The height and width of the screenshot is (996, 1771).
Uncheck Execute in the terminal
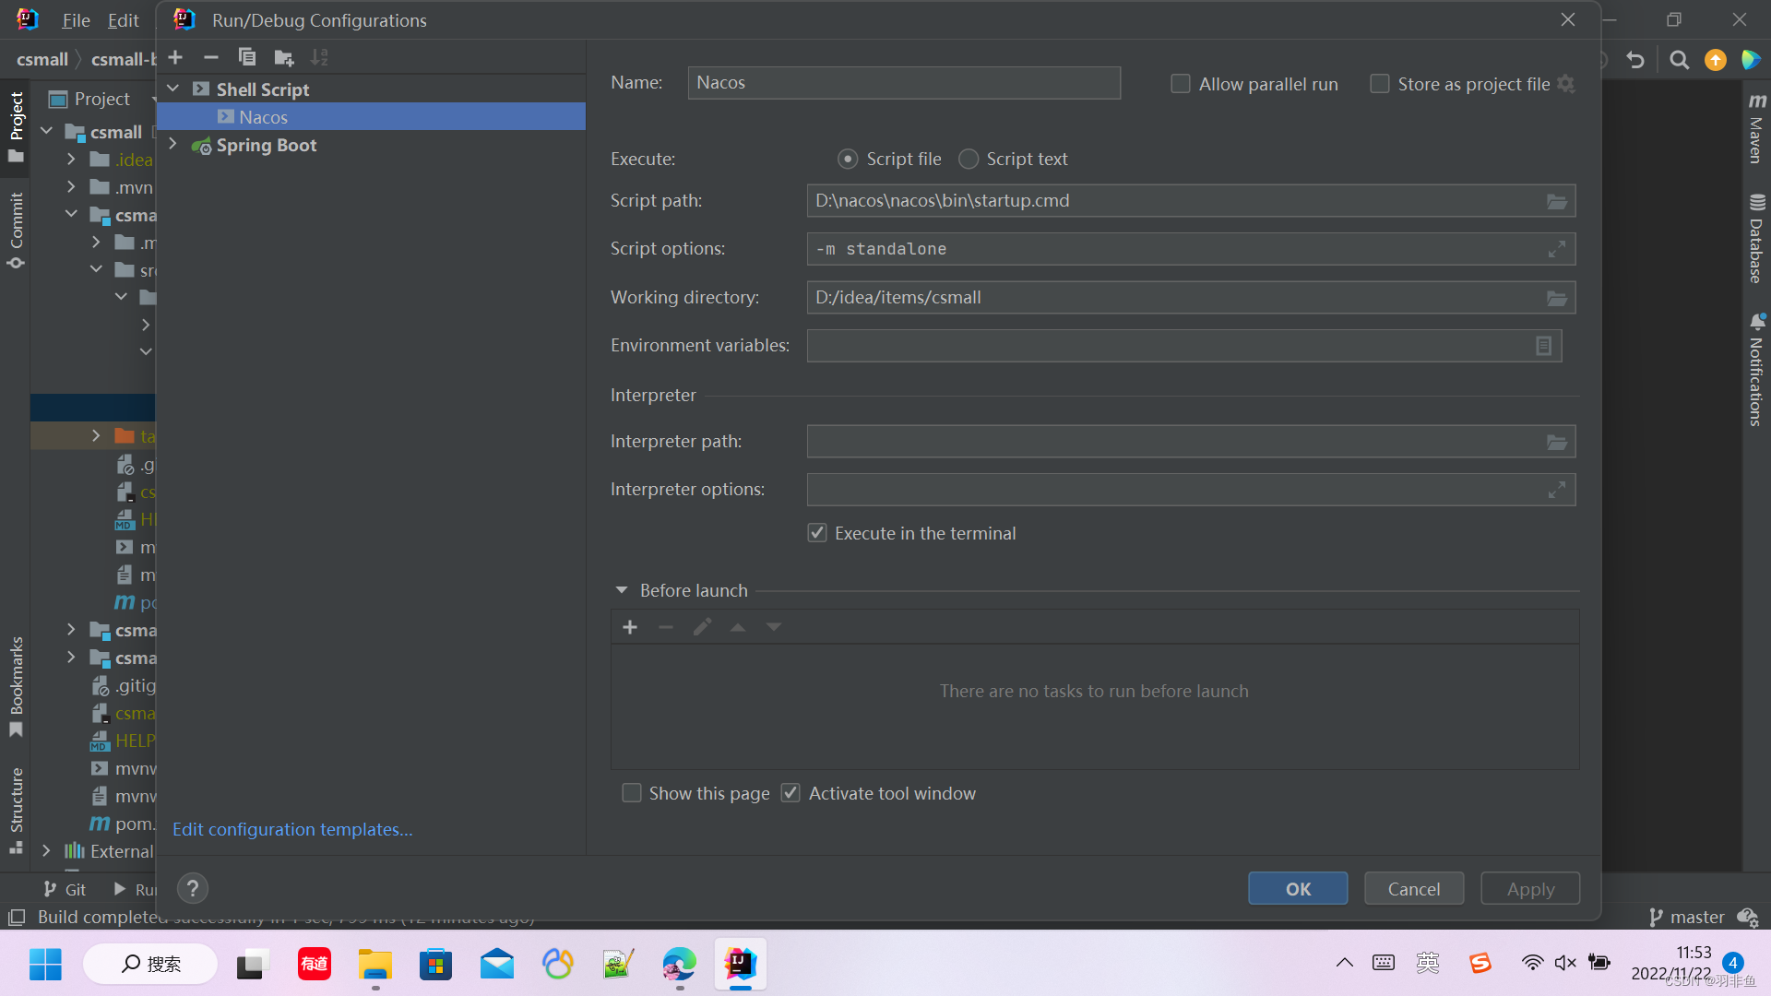pos(817,533)
